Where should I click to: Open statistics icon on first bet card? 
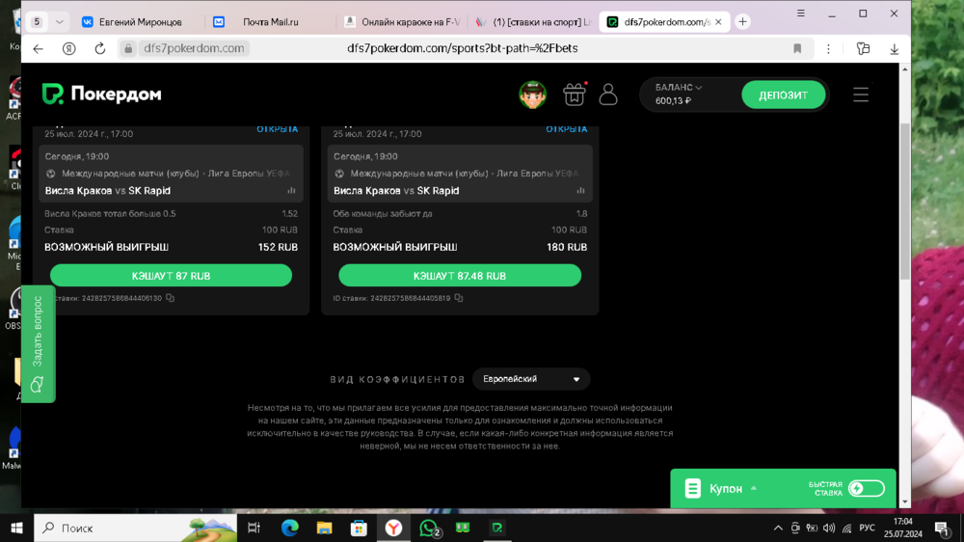point(291,191)
